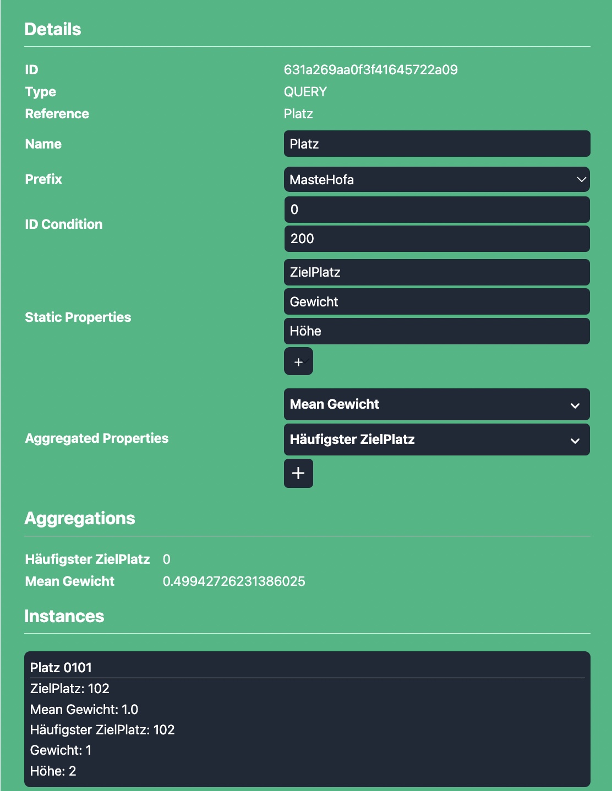Click the Instances section heading
The height and width of the screenshot is (791, 612).
point(64,616)
